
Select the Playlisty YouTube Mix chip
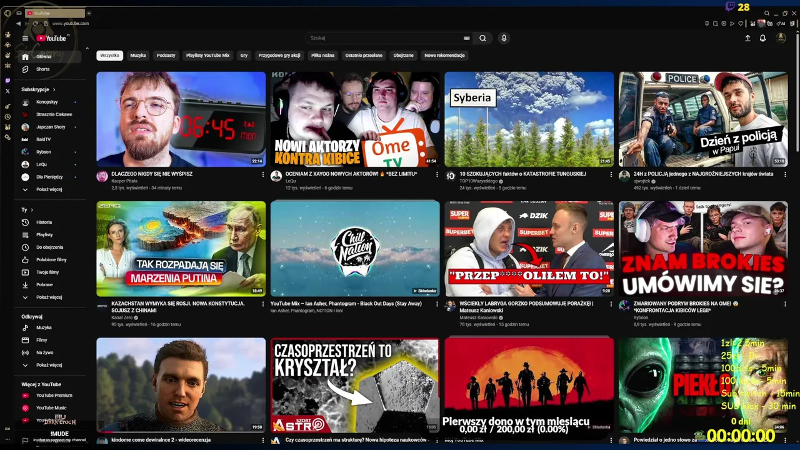(x=207, y=56)
